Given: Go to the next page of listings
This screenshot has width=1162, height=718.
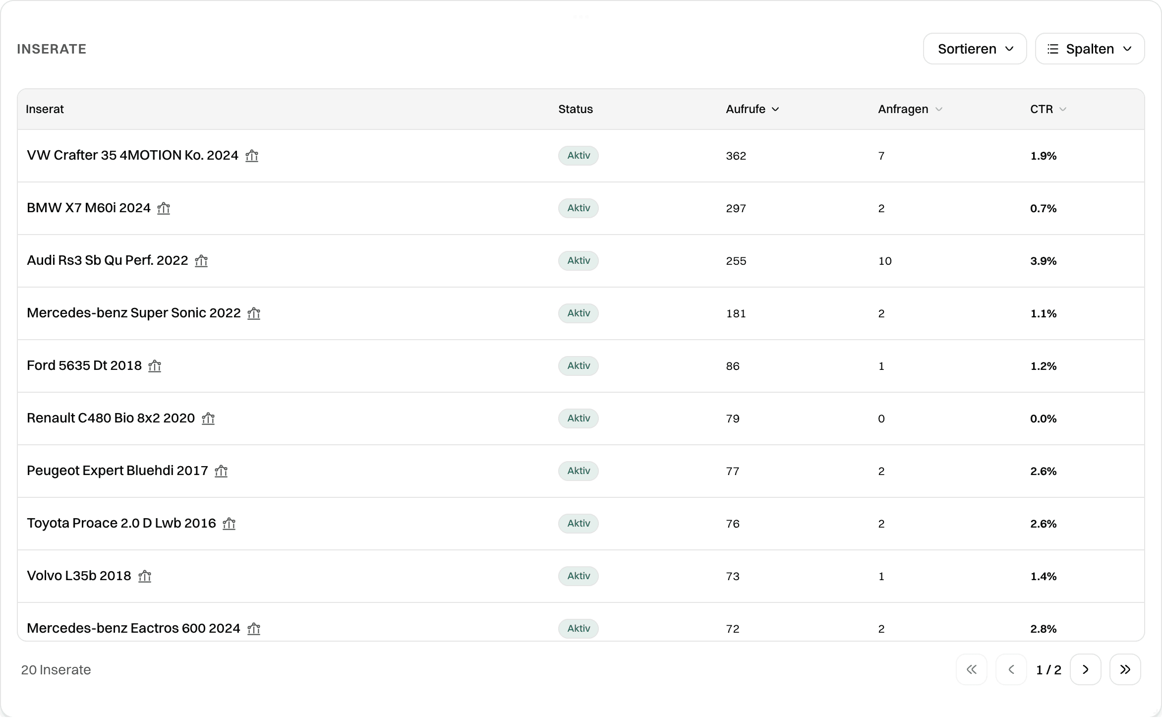Looking at the screenshot, I should point(1086,669).
